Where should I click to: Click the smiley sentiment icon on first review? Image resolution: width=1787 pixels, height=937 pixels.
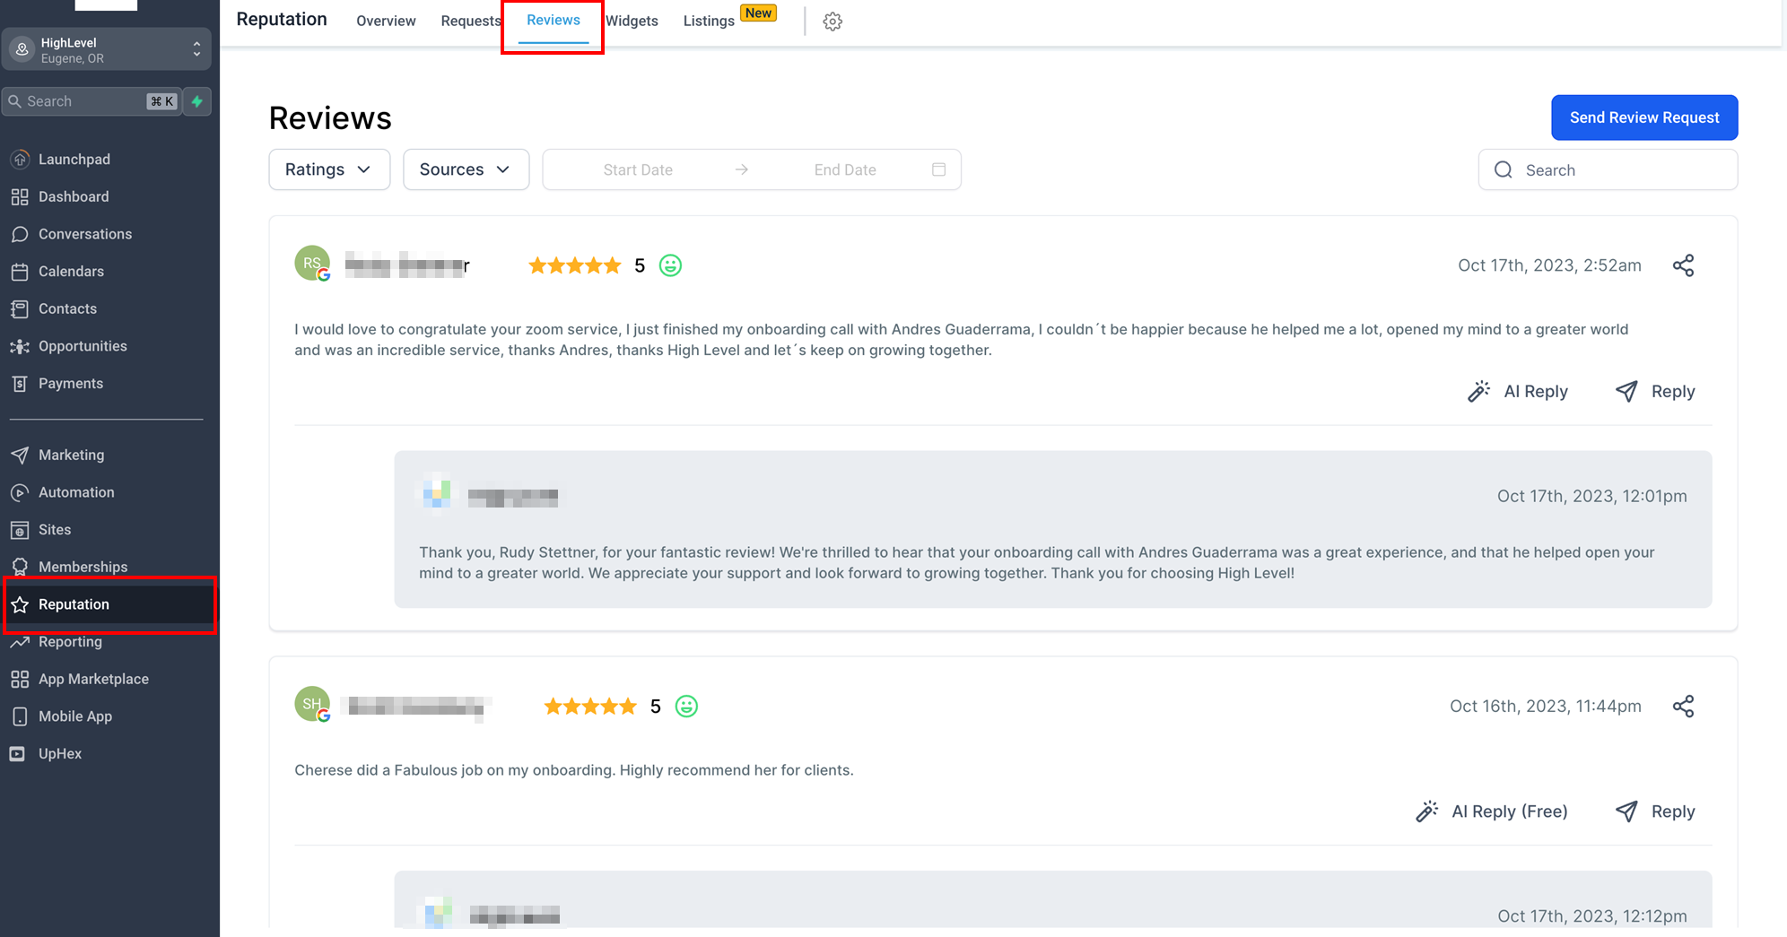click(670, 265)
